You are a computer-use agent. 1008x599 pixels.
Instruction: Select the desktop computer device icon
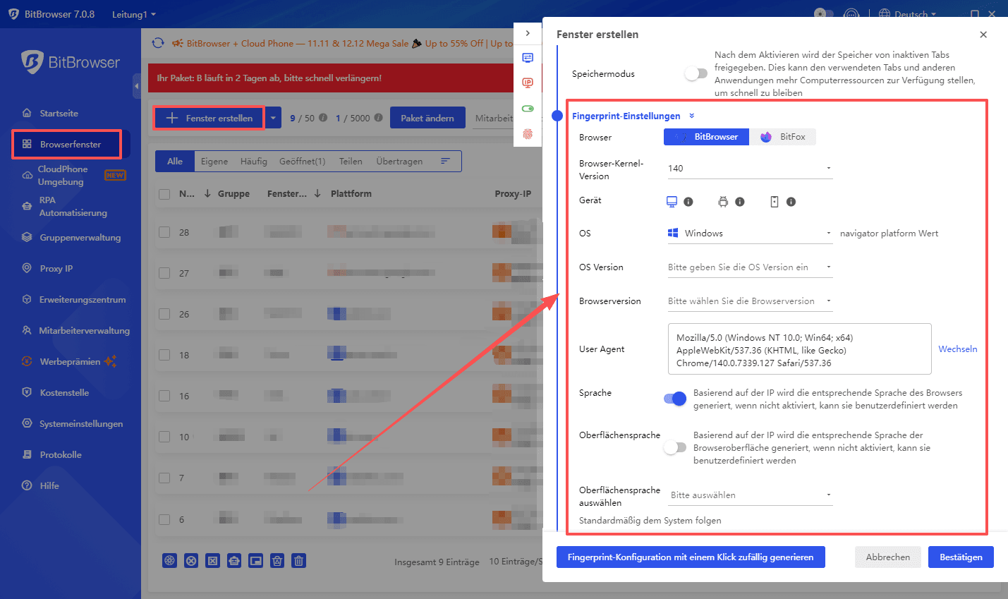coord(672,202)
